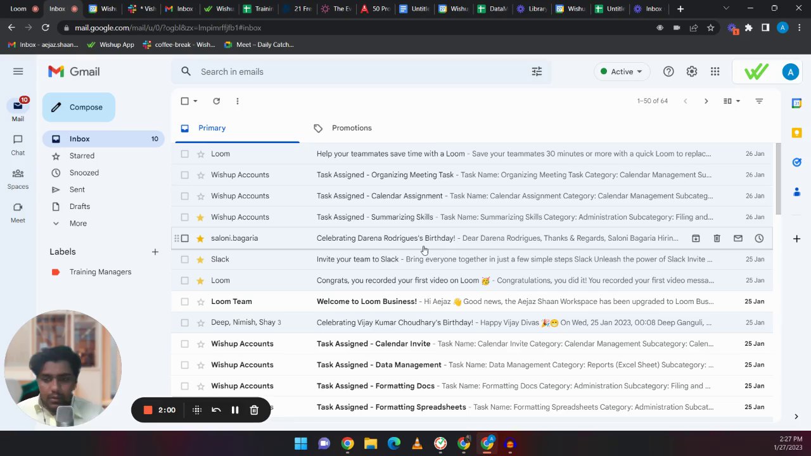Go to the older emails page arrow
811x456 pixels.
pyautogui.click(x=706, y=101)
